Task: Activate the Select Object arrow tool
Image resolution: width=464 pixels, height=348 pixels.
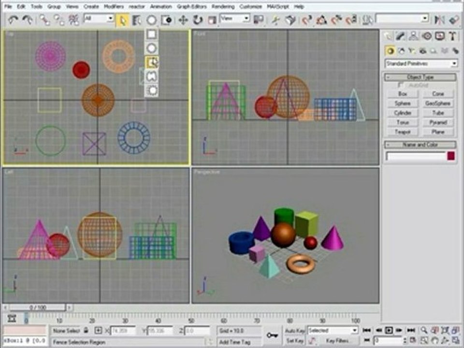Action: pos(122,20)
